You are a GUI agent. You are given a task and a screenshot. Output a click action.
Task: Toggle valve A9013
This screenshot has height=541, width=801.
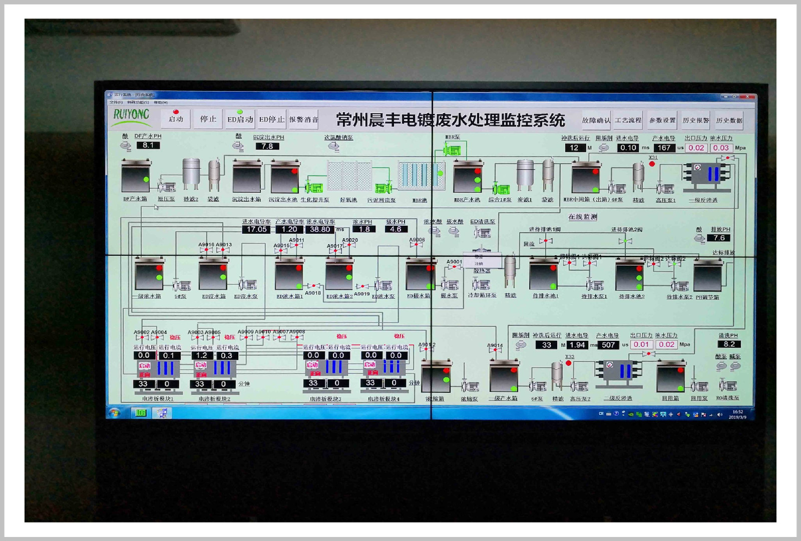pyautogui.click(x=223, y=250)
